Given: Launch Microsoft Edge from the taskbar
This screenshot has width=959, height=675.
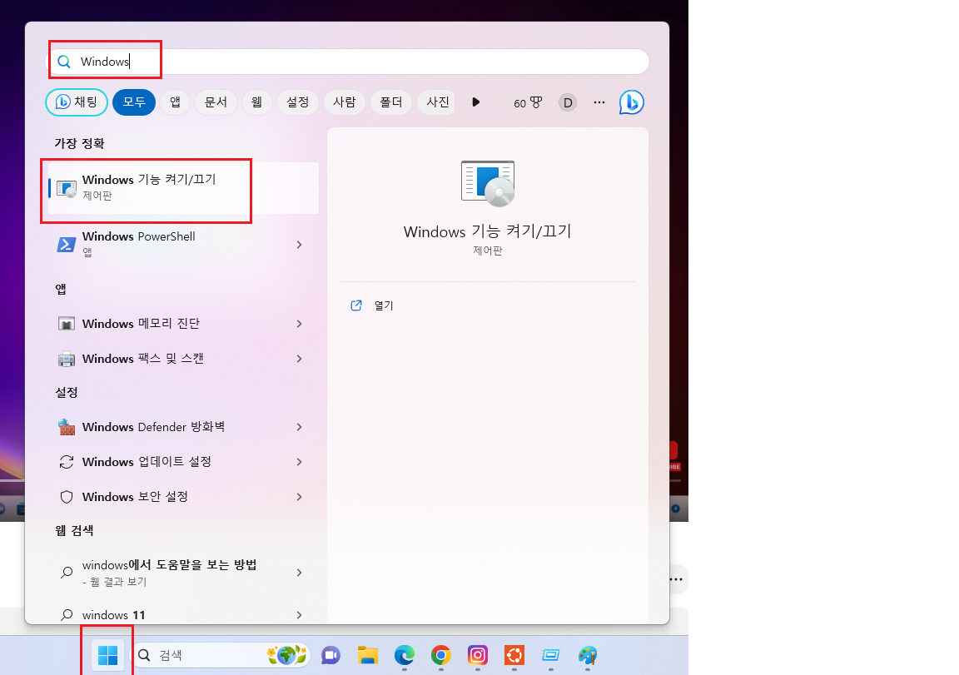Looking at the screenshot, I should (405, 655).
